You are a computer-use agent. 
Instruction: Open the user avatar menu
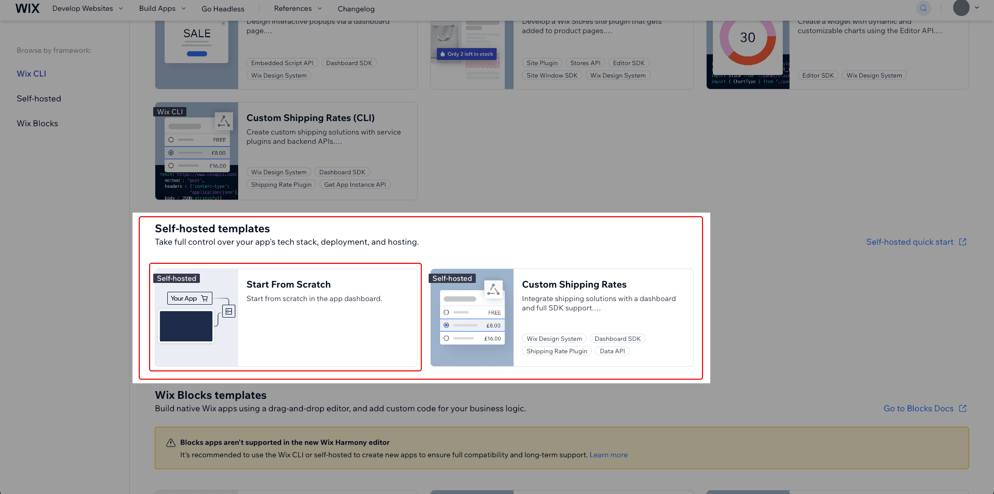coord(961,8)
